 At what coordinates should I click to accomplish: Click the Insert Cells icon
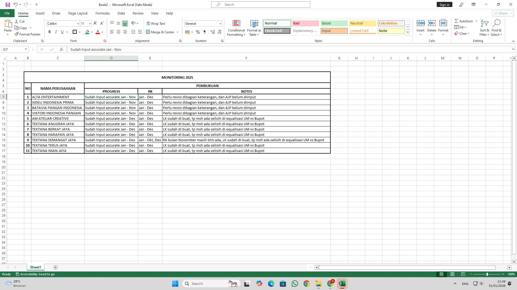coord(420,23)
